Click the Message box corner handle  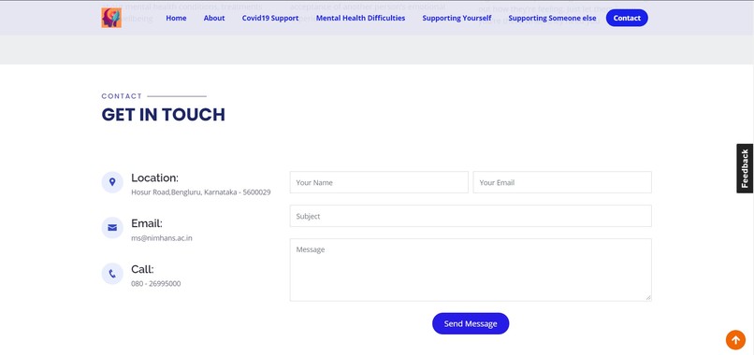tap(648, 298)
